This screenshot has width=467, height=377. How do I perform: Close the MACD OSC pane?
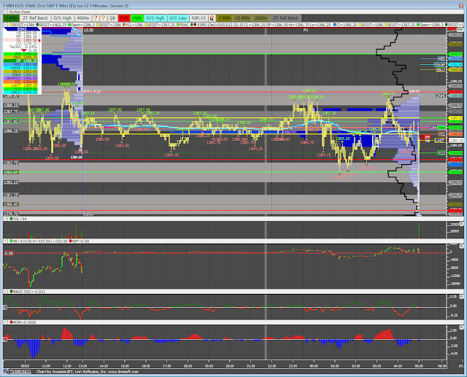coord(5,292)
